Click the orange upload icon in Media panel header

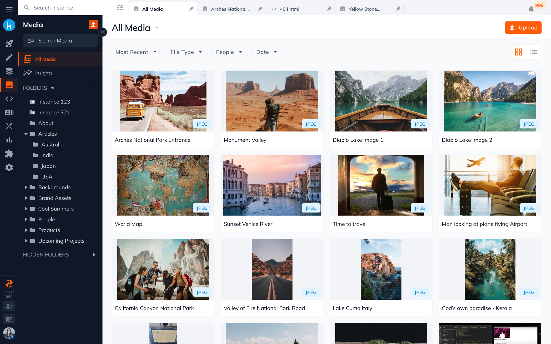click(93, 24)
